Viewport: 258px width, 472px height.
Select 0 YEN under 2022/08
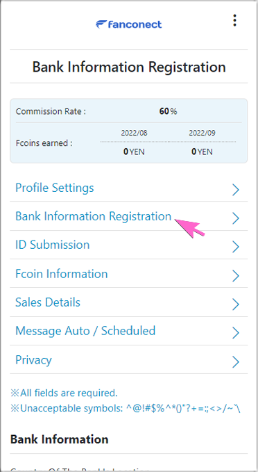[134, 152]
